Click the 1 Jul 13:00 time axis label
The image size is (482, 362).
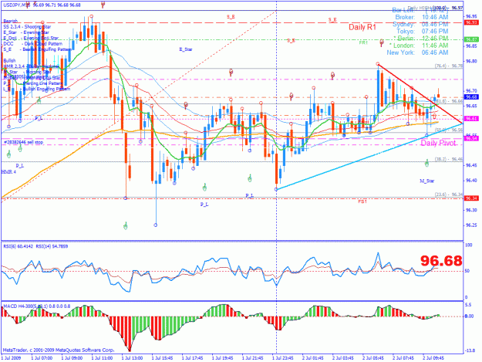[x=132, y=358]
